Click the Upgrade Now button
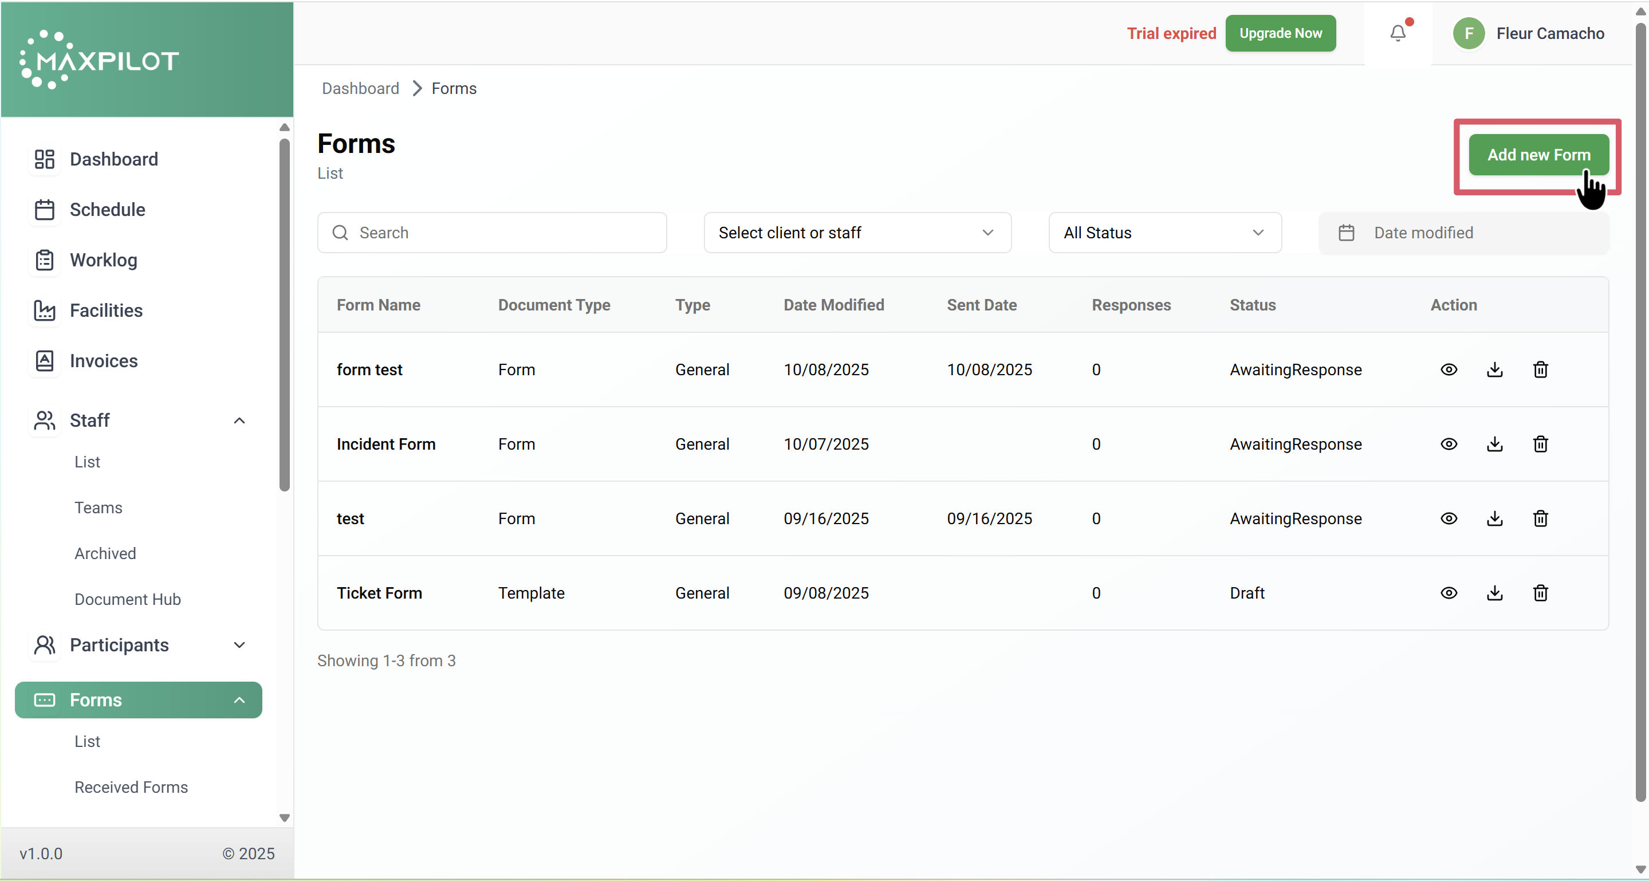 (1280, 33)
